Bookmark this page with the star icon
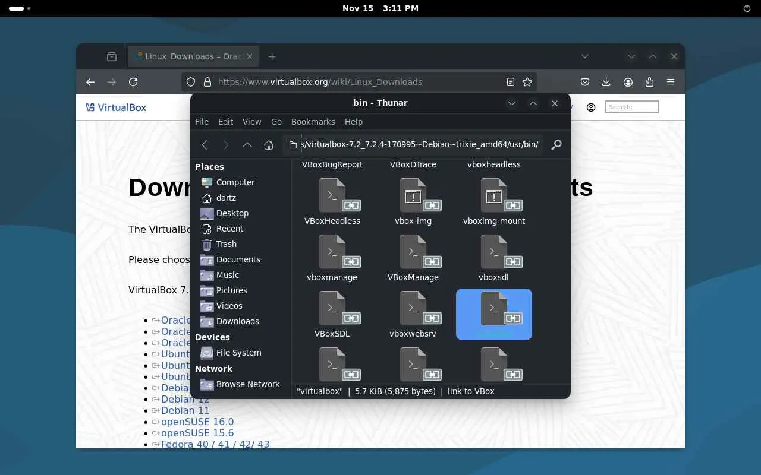 [527, 82]
